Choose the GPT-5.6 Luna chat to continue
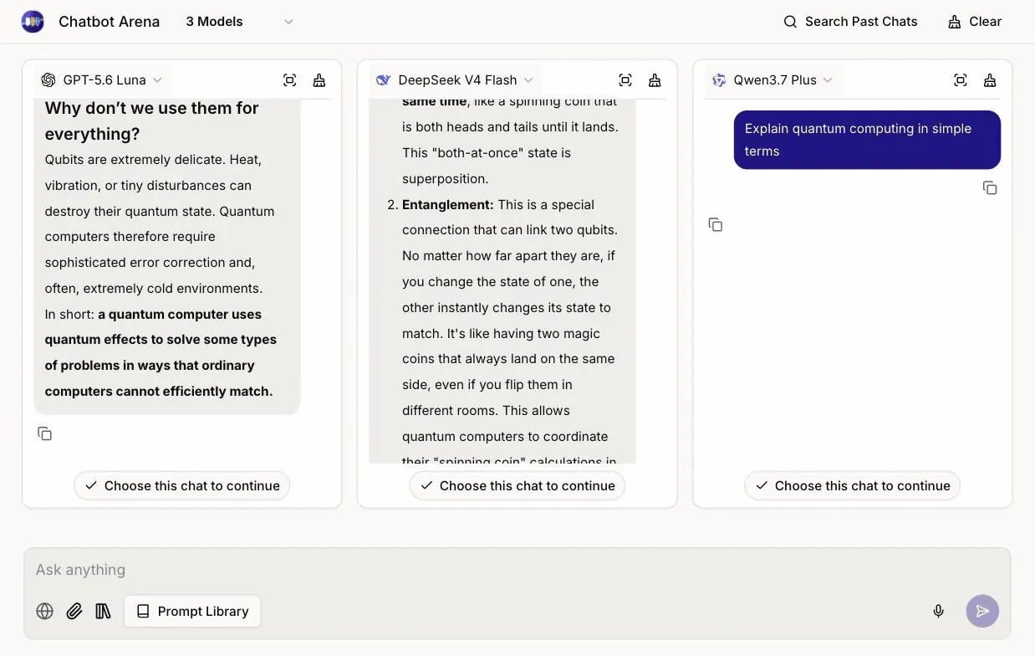 (182, 485)
